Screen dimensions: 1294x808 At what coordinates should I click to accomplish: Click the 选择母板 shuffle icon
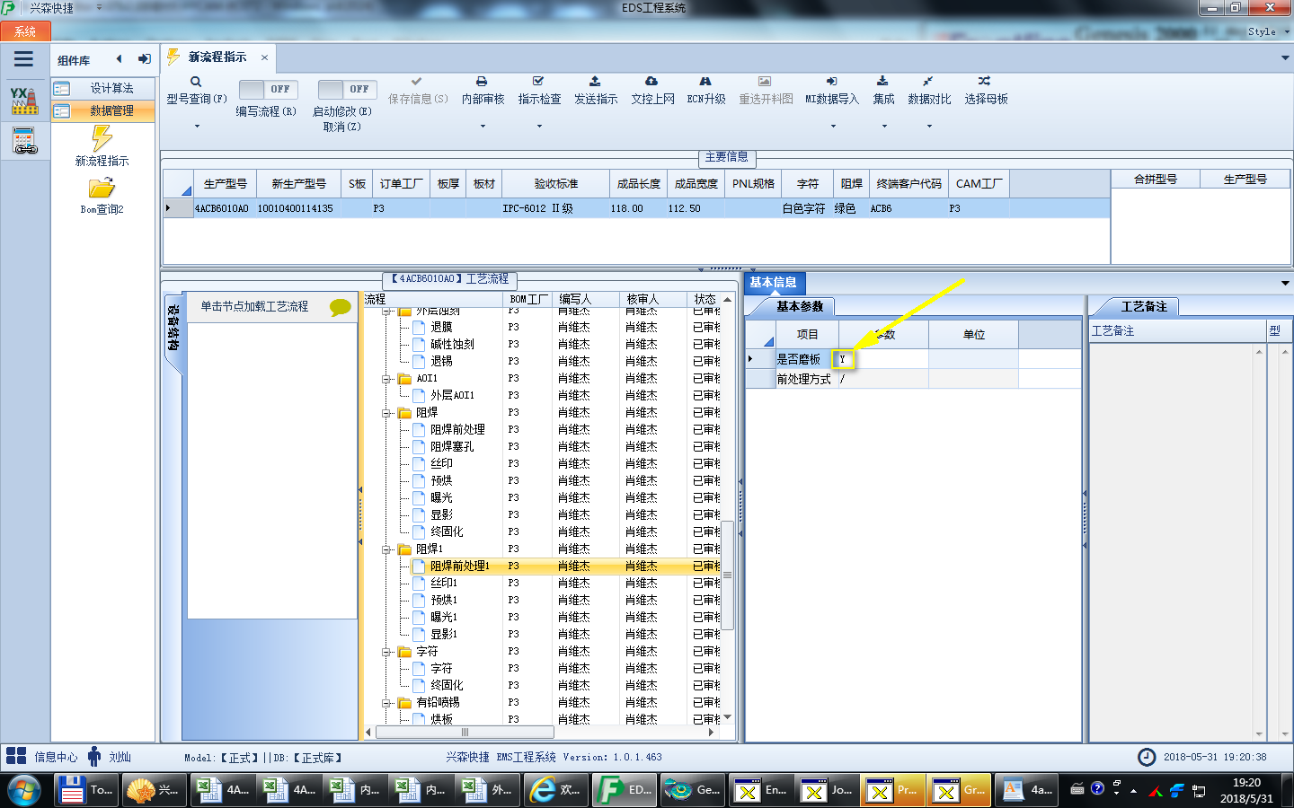click(985, 82)
